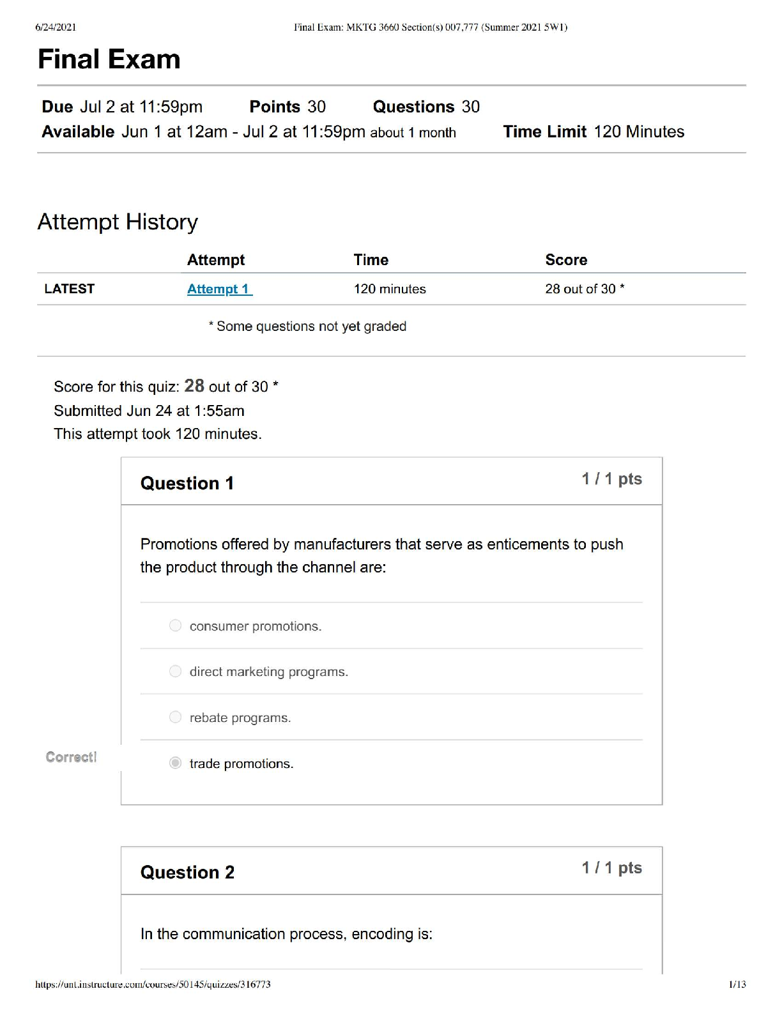Click the "trade promotions" radio button

[176, 763]
